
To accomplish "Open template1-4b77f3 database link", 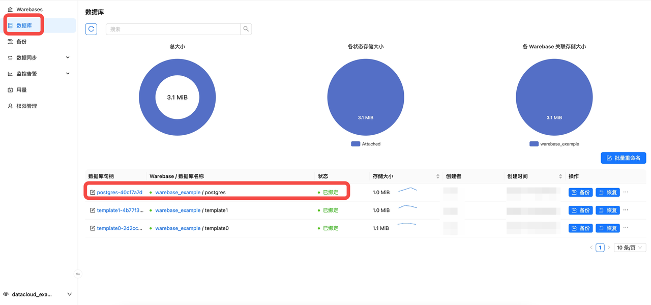I will click(120, 210).
